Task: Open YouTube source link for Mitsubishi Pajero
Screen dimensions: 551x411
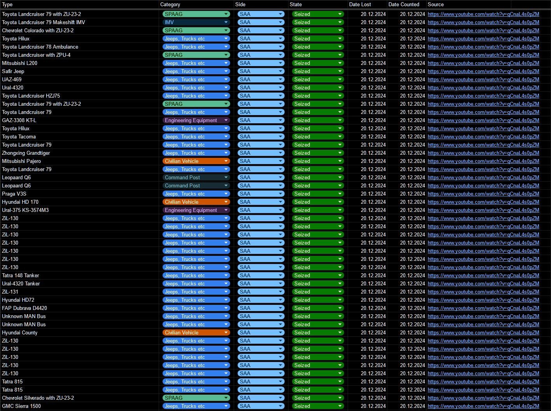Action: tap(483, 161)
